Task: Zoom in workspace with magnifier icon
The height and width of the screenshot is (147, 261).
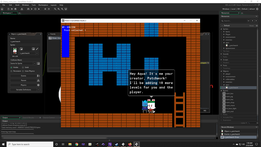Action: [62, 9]
